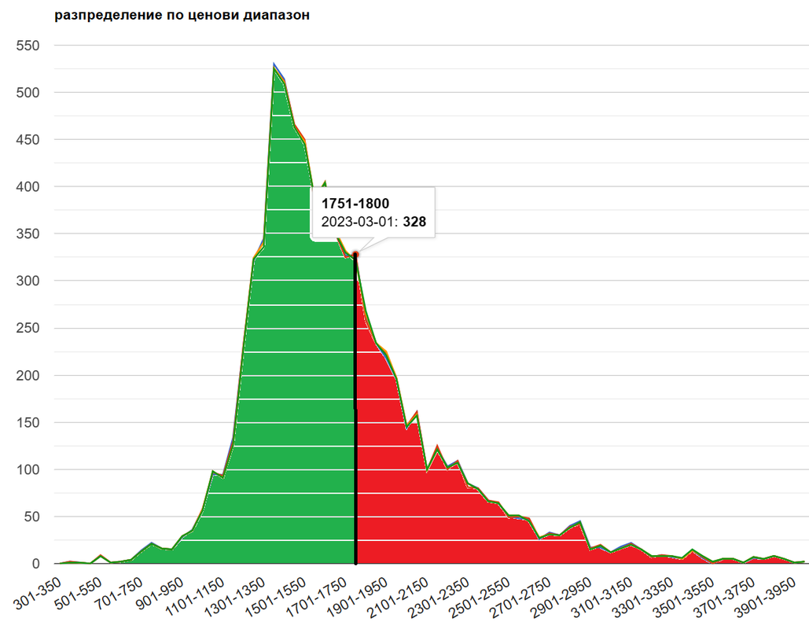Click x-axis label 1301-1350
The width and height of the screenshot is (809, 629).
pos(237,596)
